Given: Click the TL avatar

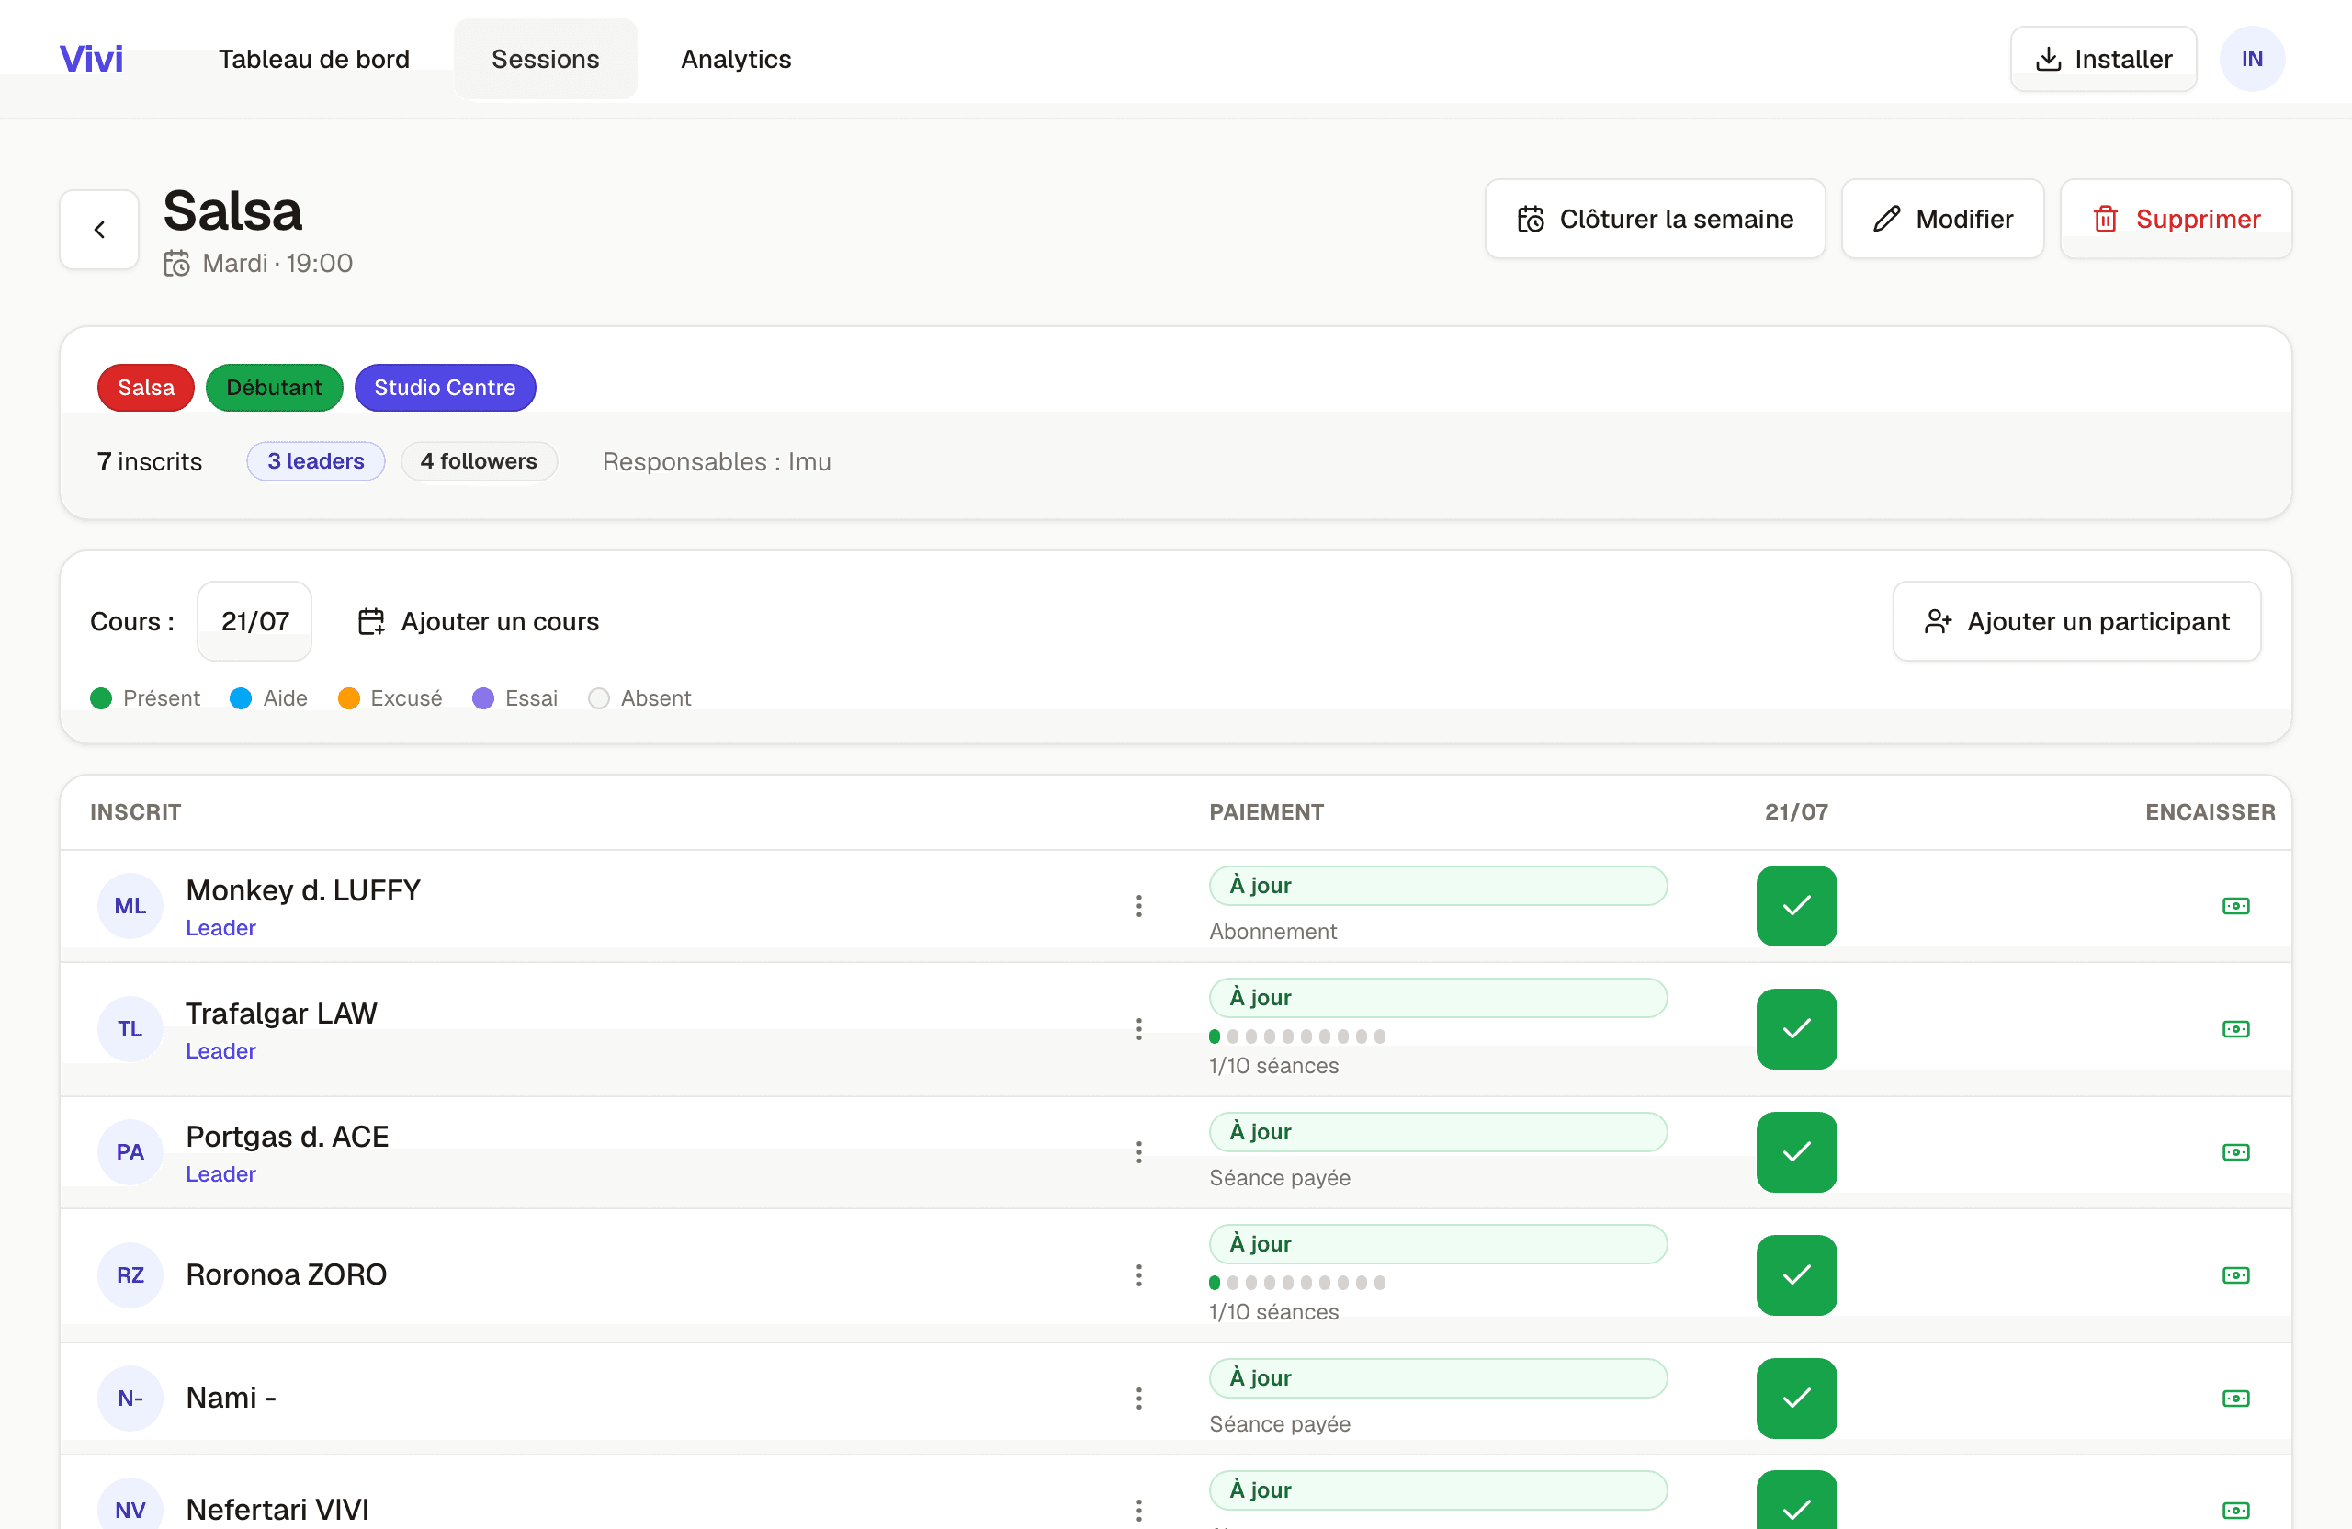Looking at the screenshot, I should (130, 1030).
